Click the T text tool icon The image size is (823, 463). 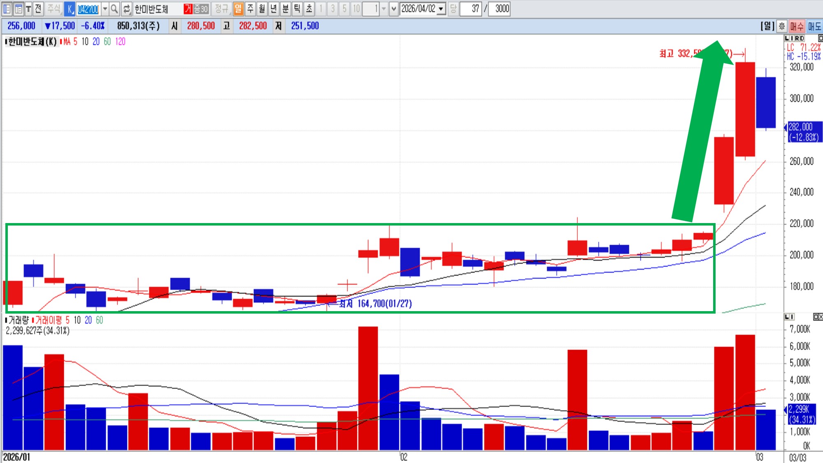click(28, 9)
